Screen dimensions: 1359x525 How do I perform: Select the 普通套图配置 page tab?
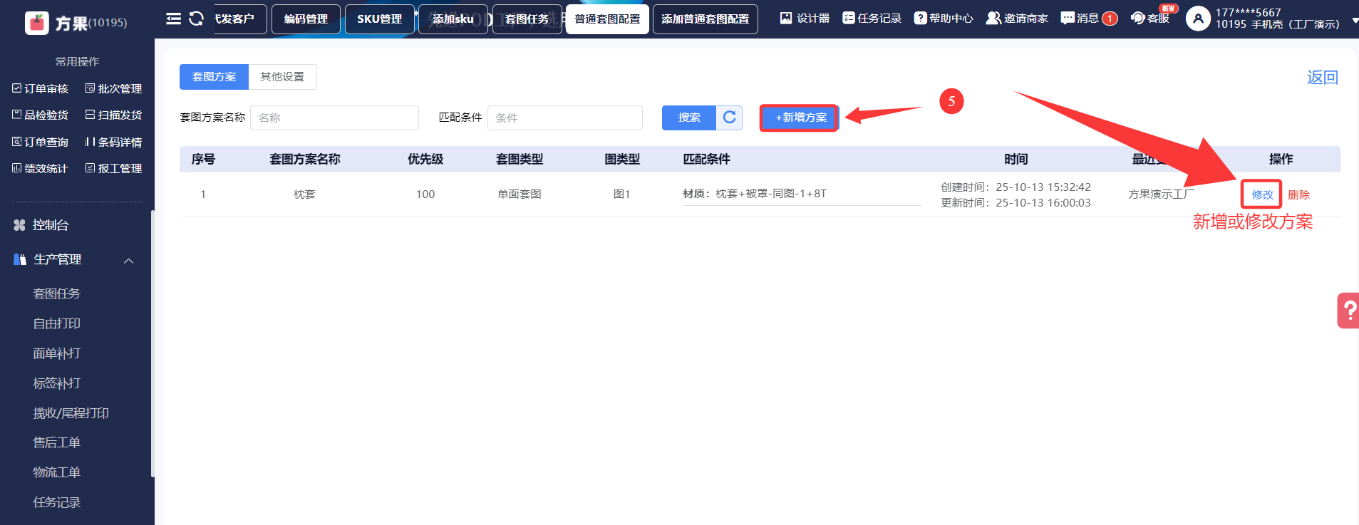coord(607,19)
